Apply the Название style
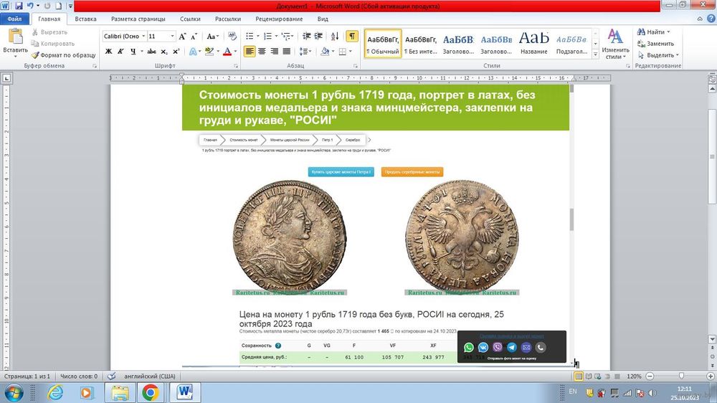 tap(533, 44)
